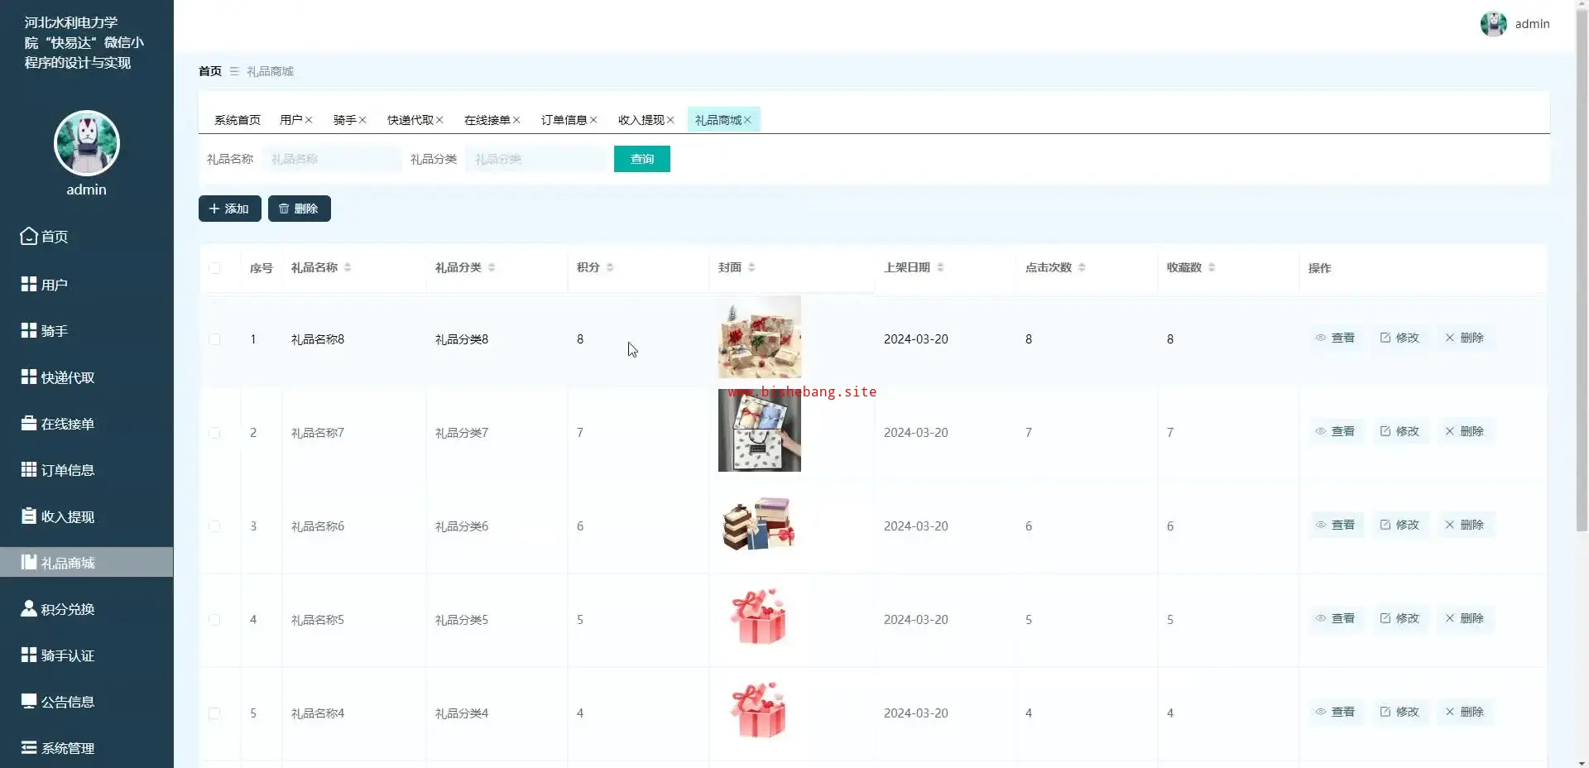Open 用户 sidebar menu
Screen dimensions: 1589x768
coord(86,285)
